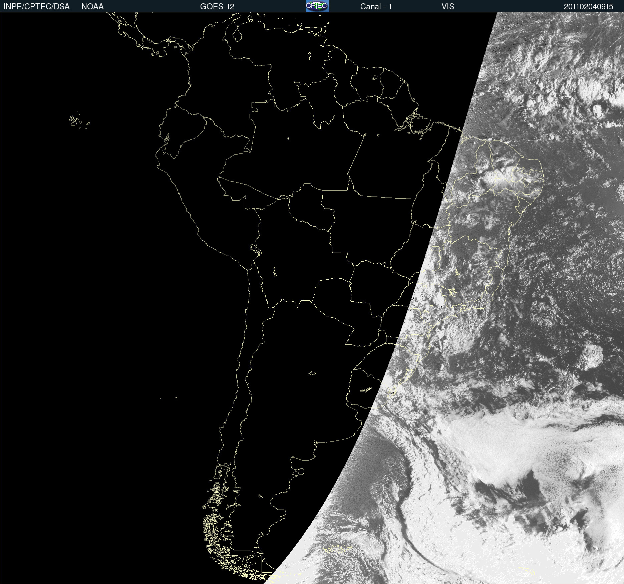This screenshot has width=624, height=584.
Task: Click the GOES-12 satellite label
Action: 217,7
